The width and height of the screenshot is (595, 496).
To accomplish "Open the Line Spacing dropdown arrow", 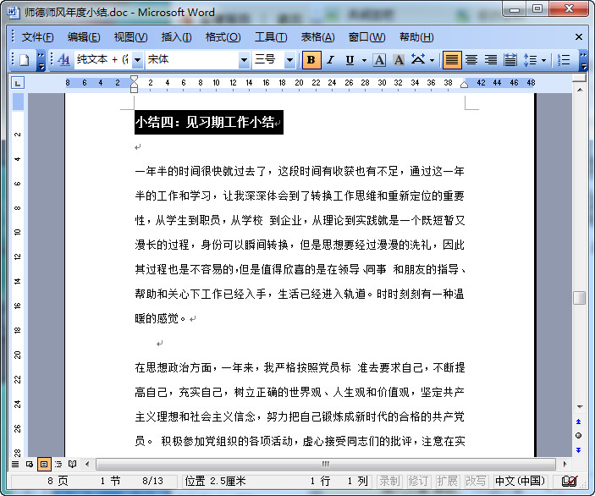I will click(543, 60).
